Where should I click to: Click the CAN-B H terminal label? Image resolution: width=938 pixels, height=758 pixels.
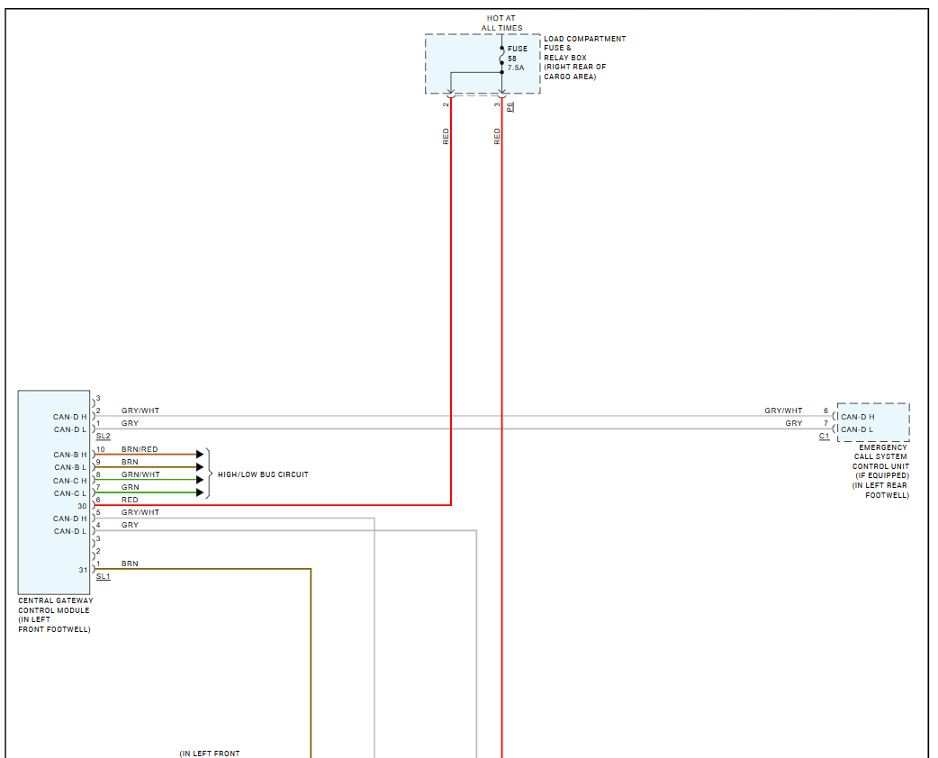pos(70,455)
